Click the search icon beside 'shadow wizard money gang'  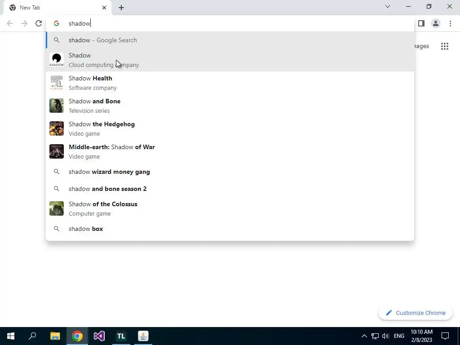(57, 172)
